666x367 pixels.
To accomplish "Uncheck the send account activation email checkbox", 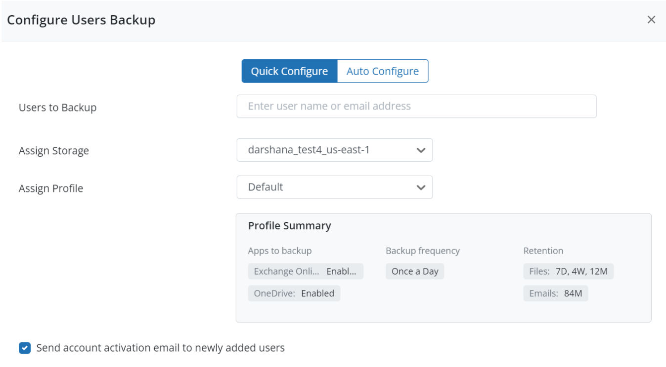I will pos(24,348).
